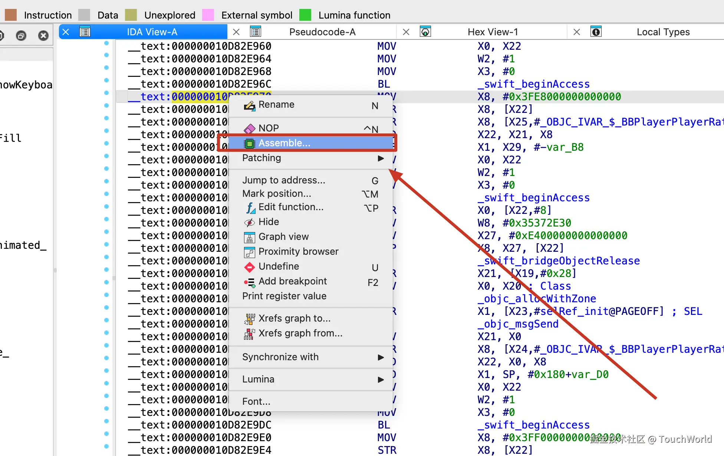Select the Proximity browser icon
This screenshot has height=456, width=724.
(x=249, y=252)
